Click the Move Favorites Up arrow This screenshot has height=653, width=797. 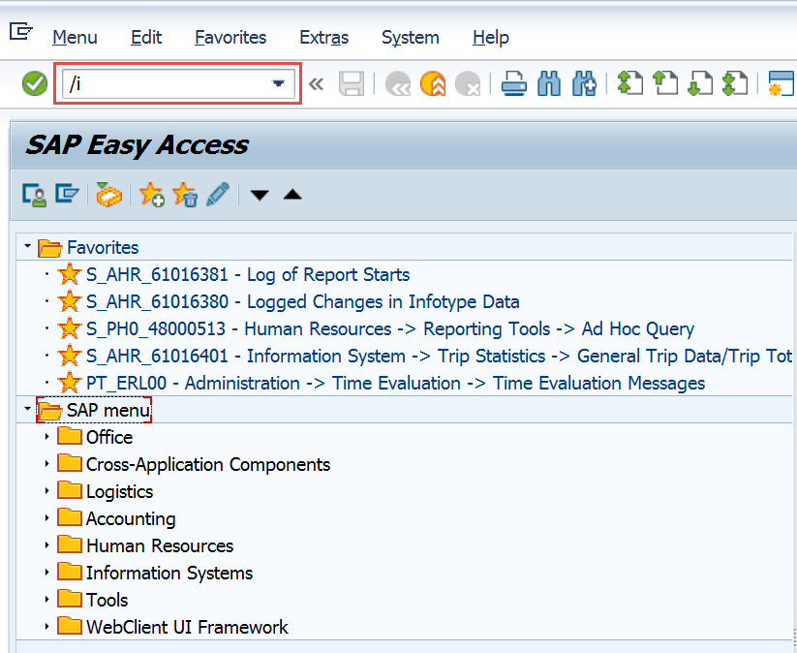[292, 195]
